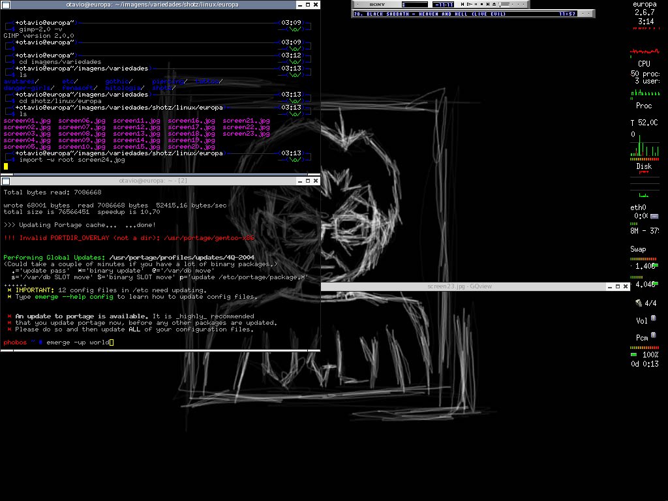Screen dimensions: 668x501
Task: Click the -11:11 time display
Action: (x=443, y=5)
